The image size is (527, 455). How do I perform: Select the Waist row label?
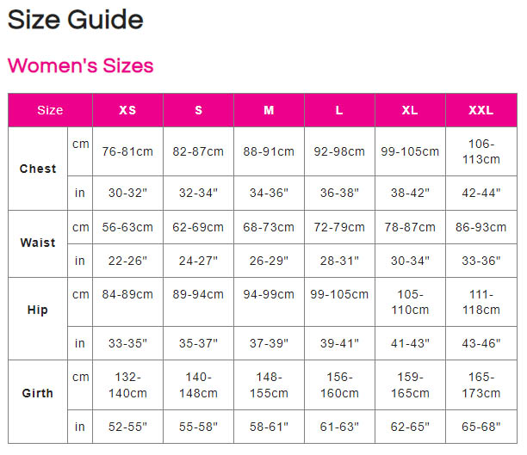(x=38, y=243)
